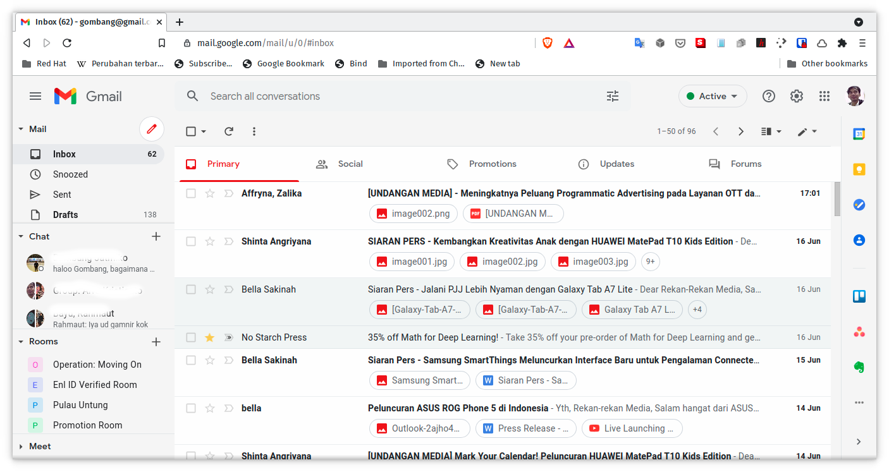
Task: Click the inbox vertical scrollbar
Action: (837, 199)
